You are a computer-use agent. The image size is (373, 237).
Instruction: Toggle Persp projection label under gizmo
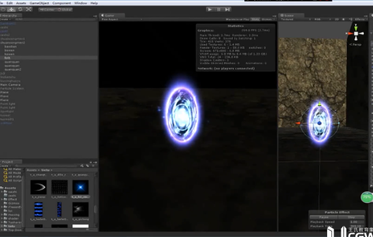[355, 44]
